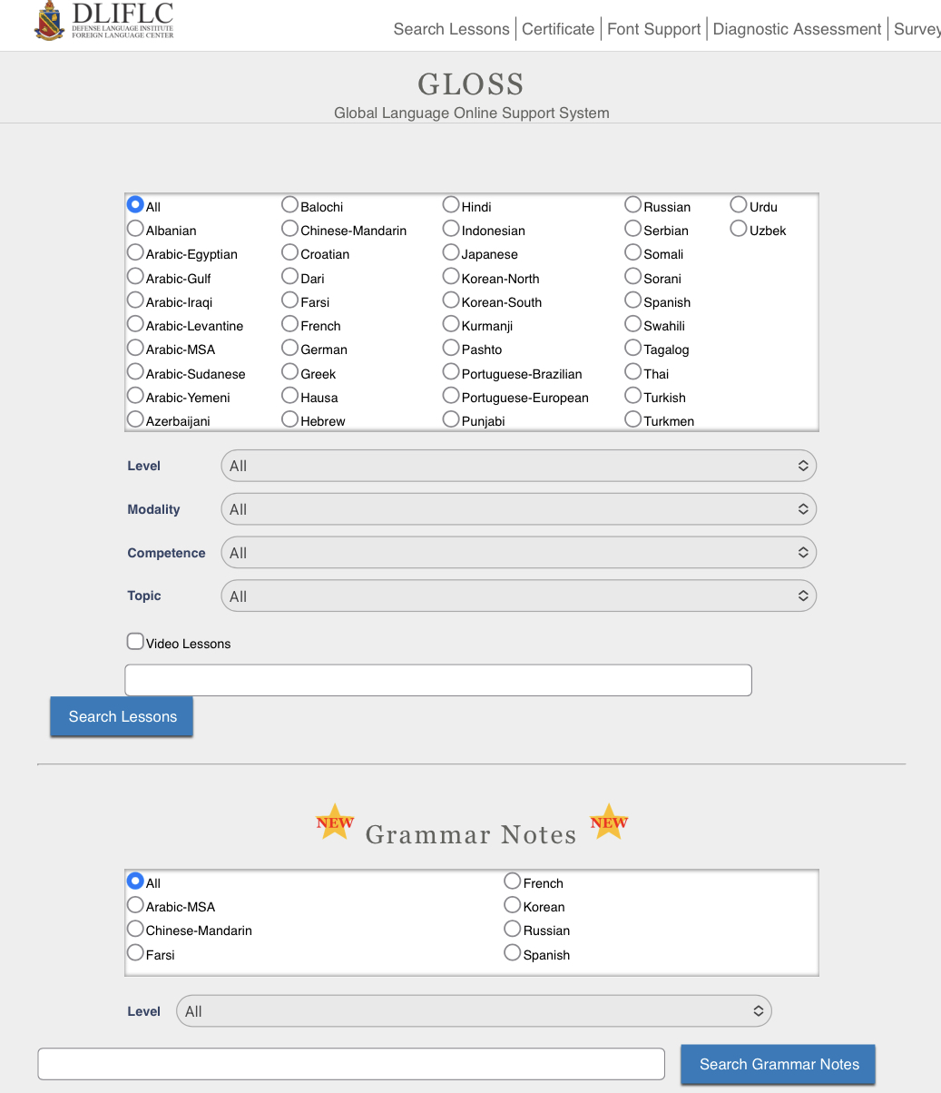Open the Competence dropdown
This screenshot has height=1093, width=941.
pos(519,553)
